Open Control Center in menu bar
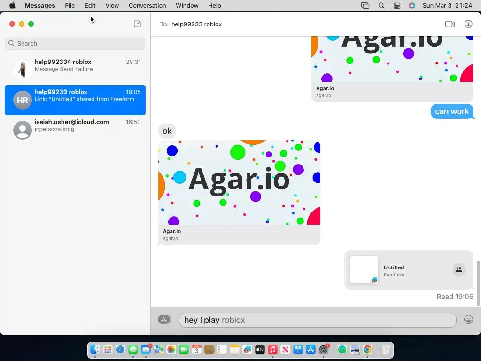This screenshot has height=361, width=481. click(396, 6)
